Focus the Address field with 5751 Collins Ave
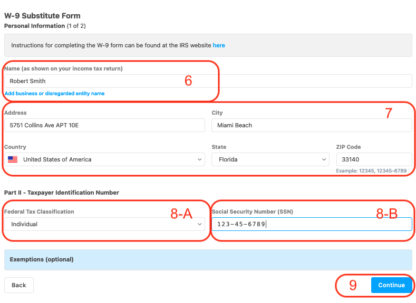 point(104,125)
